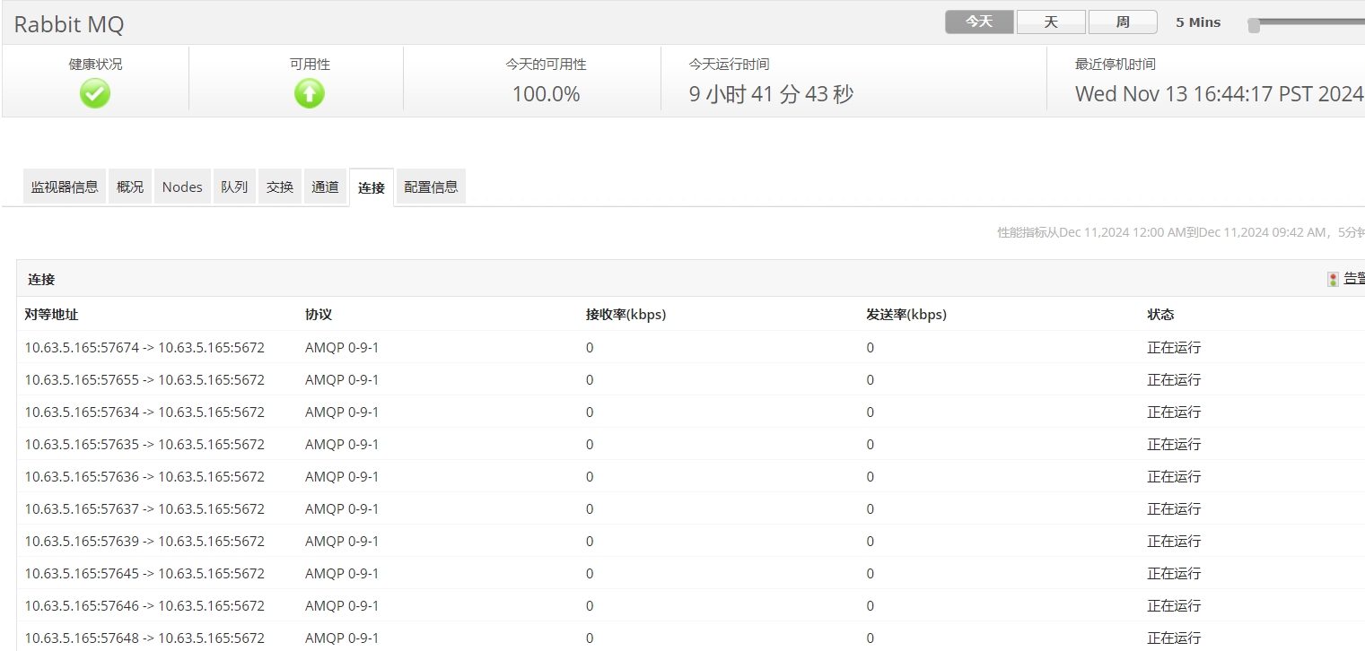Select the 连接 tab
Screen dimensions: 1365x651
point(372,187)
